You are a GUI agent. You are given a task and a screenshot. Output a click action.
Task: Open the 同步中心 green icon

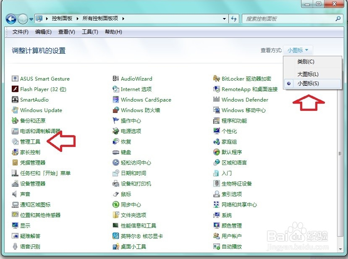tap(115, 204)
